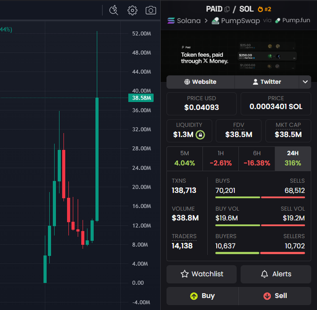The image size is (317, 310).
Task: Click the LIQUIDITY $1.3M box
Action: pos(189,131)
